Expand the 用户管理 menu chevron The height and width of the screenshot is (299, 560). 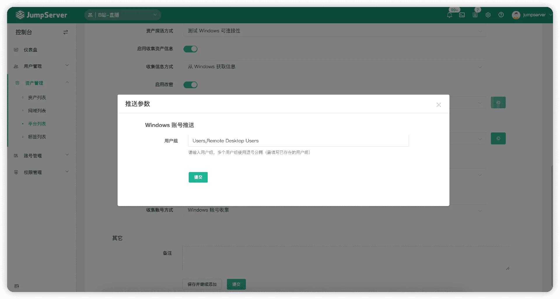pos(67,66)
